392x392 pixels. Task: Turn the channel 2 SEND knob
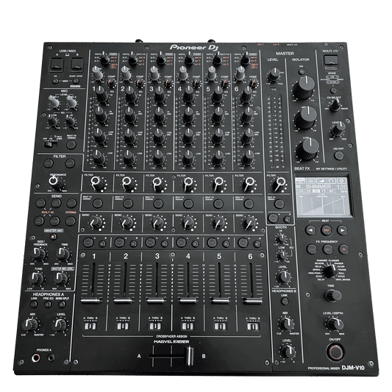[126, 222]
